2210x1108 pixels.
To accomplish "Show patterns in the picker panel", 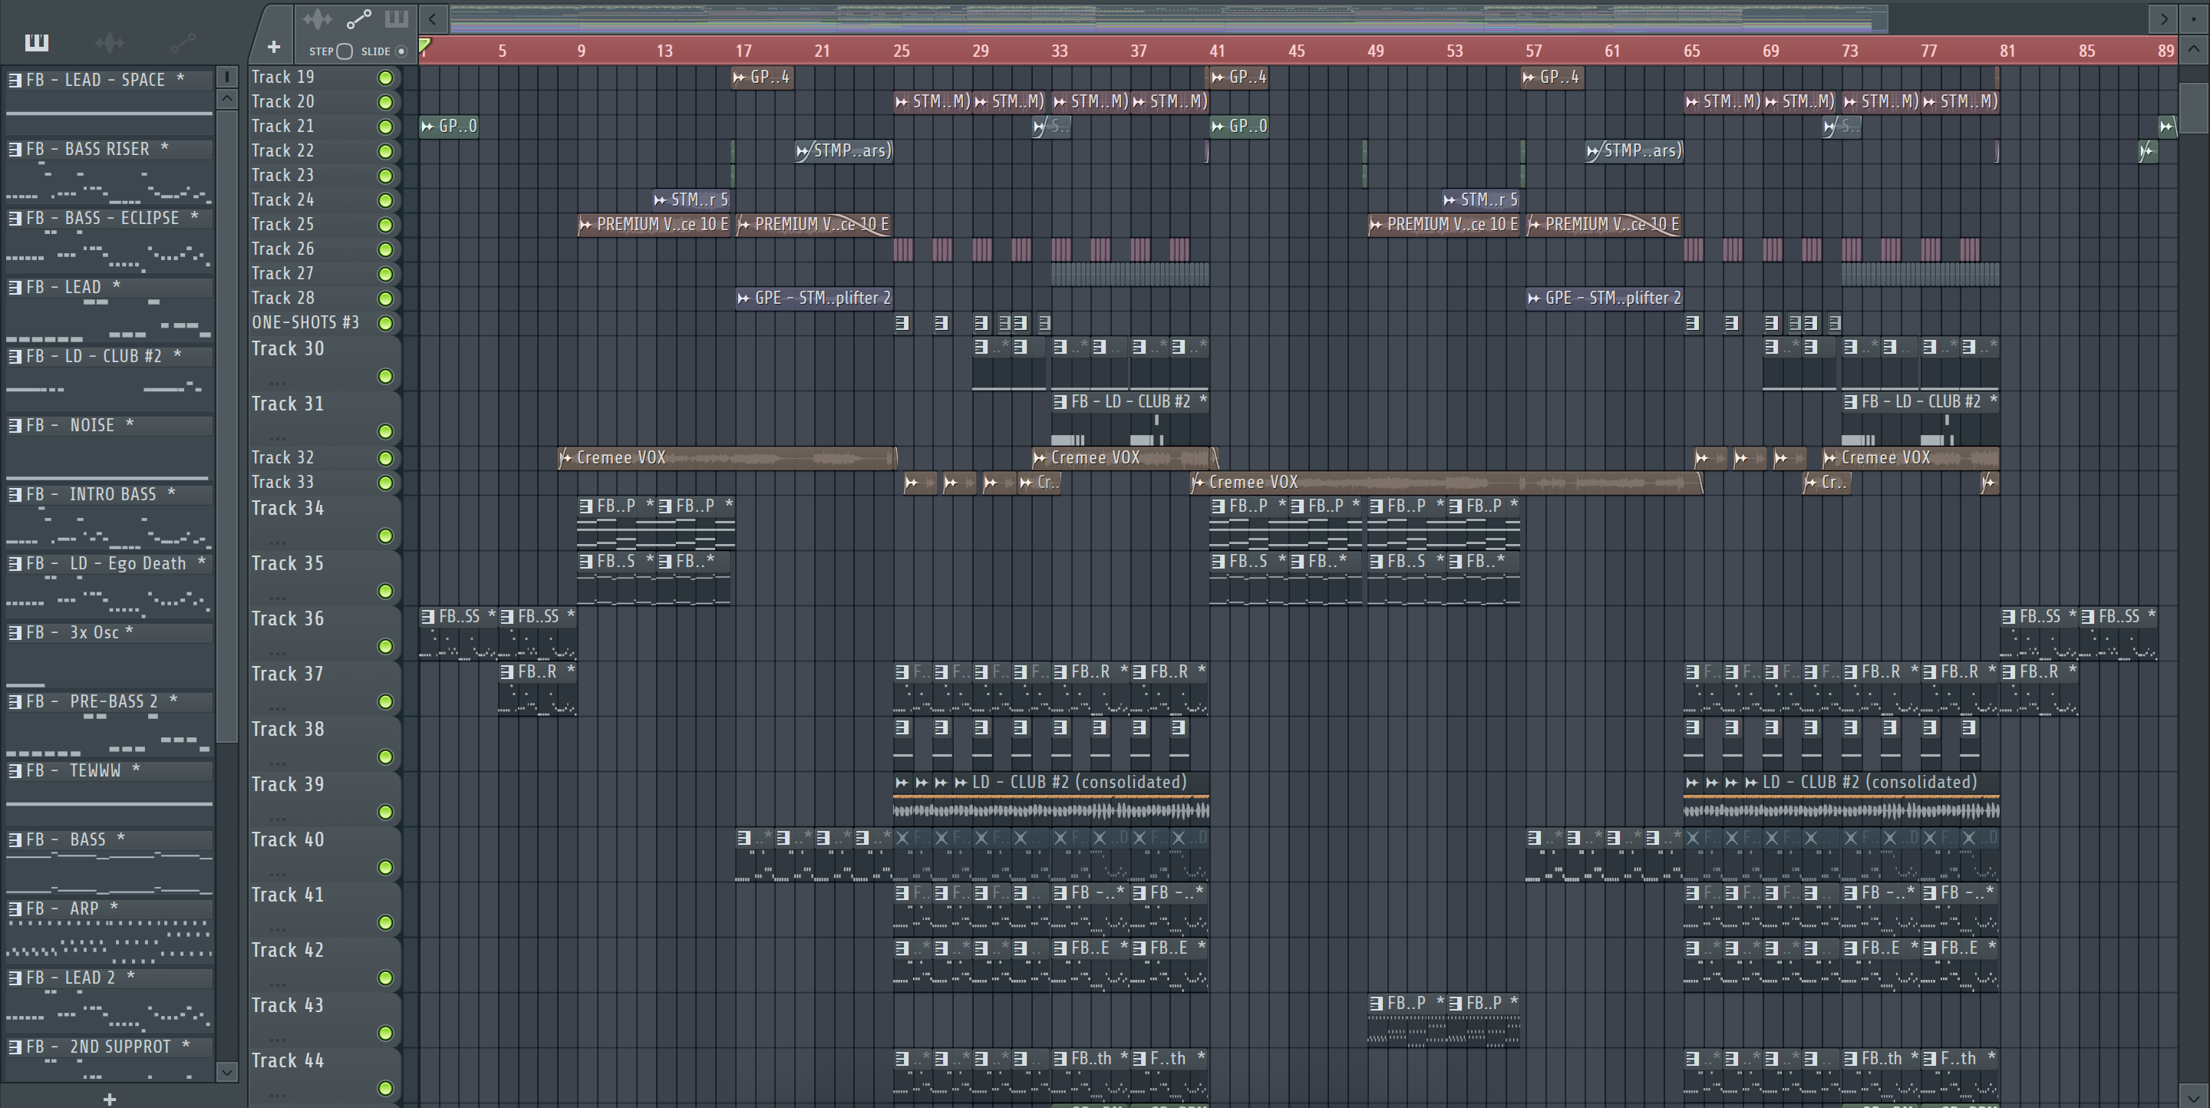I will click(x=37, y=42).
